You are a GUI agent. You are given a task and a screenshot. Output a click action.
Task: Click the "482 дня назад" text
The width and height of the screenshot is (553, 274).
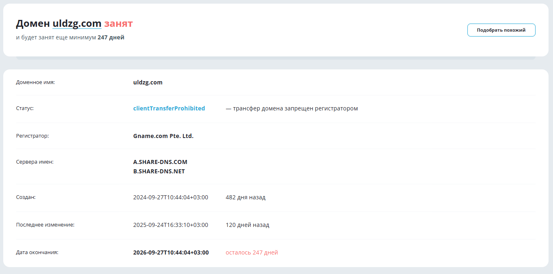point(245,197)
